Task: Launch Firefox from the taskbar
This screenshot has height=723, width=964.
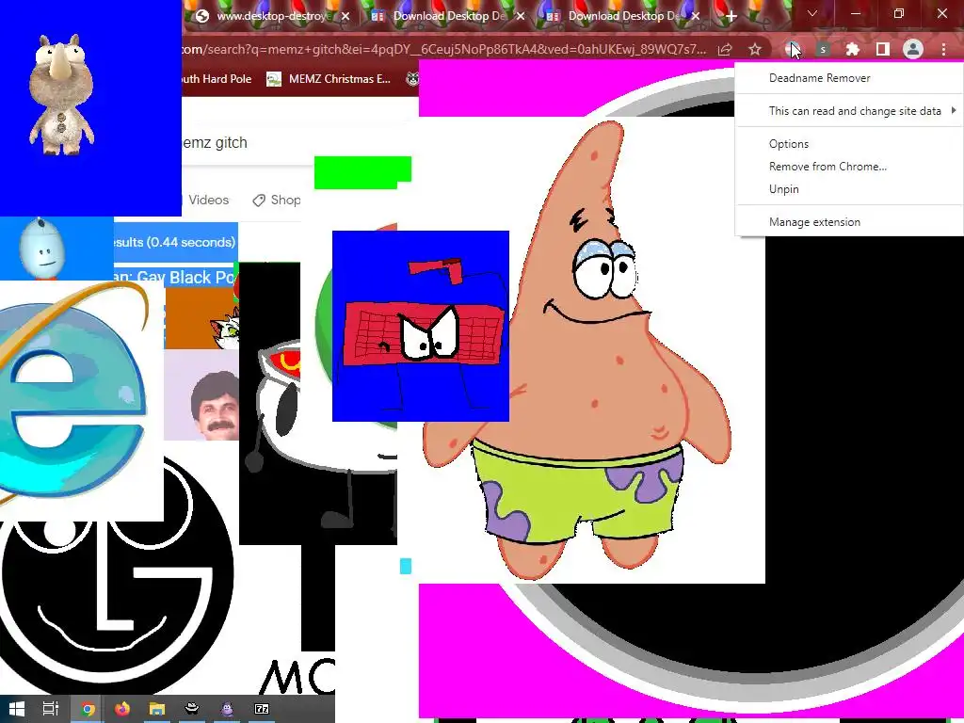Action: click(121, 709)
